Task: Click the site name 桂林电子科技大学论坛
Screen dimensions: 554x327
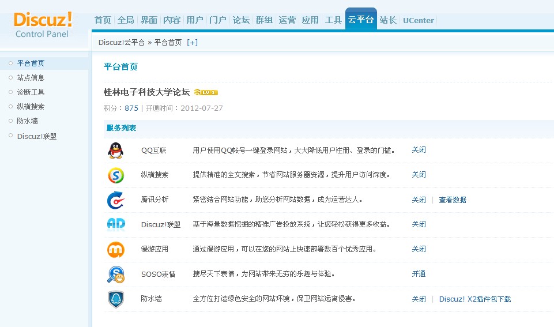Action: coord(146,92)
